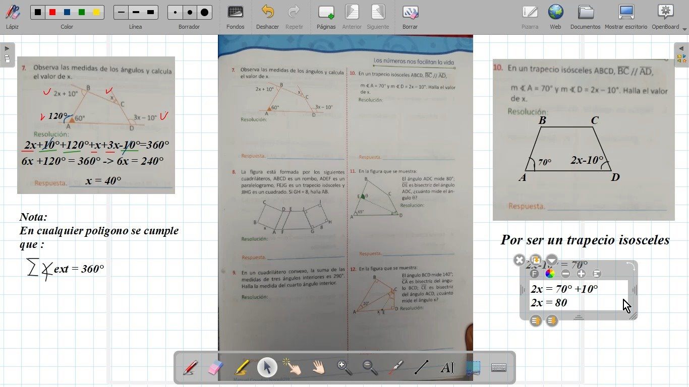The height and width of the screenshot is (387, 689).
Task: Clear the page with Borrar
Action: pyautogui.click(x=410, y=17)
